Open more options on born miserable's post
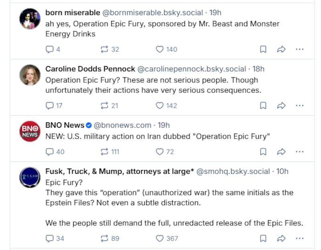The image size is (321, 250). click(x=299, y=49)
